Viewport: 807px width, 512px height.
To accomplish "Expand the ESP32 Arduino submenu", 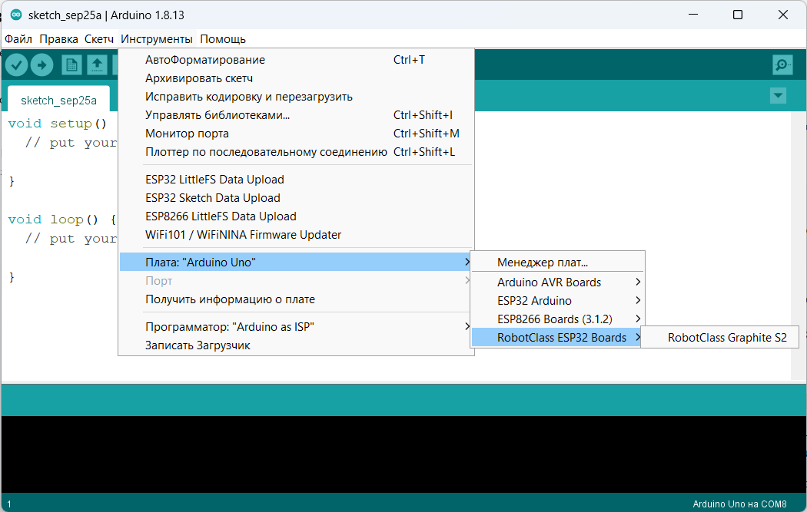I will point(557,301).
